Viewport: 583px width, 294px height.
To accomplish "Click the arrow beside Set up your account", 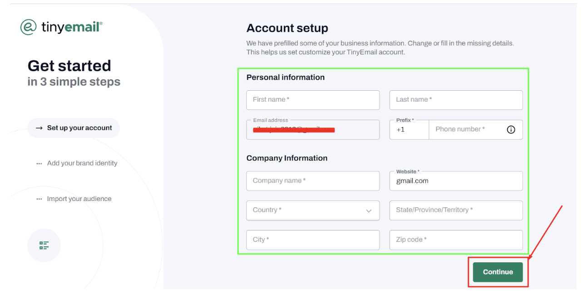I will click(x=39, y=128).
